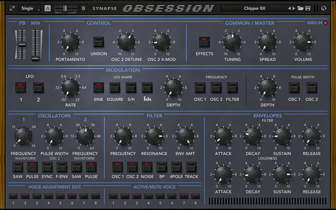This screenshot has width=336, height=210.
Task: Select patch slot B
Action: tap(83, 8)
